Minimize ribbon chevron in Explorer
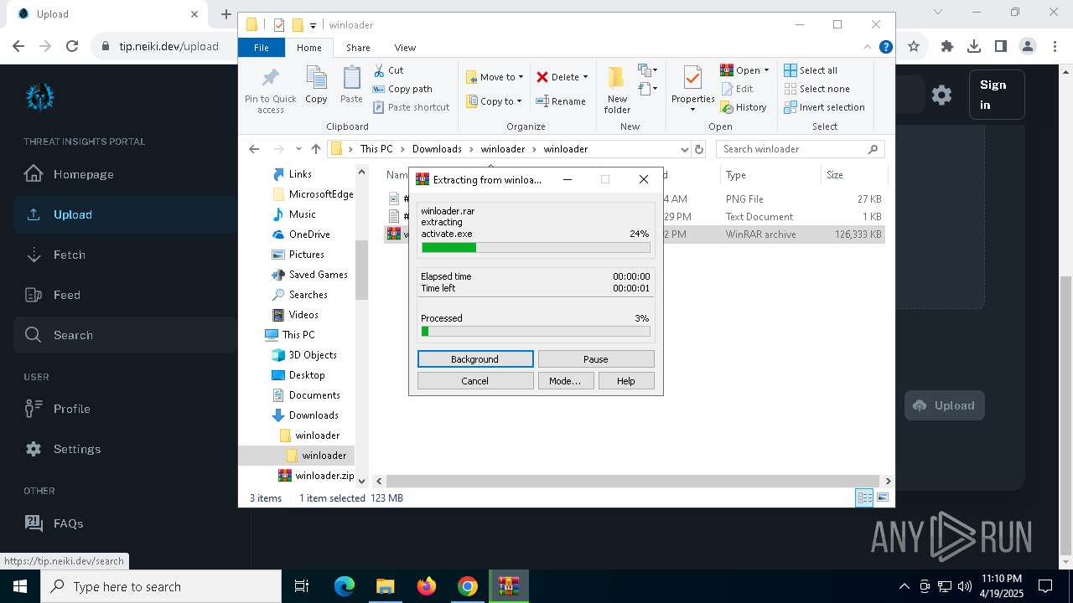Viewport: 1073px width, 603px height. pyautogui.click(x=868, y=47)
